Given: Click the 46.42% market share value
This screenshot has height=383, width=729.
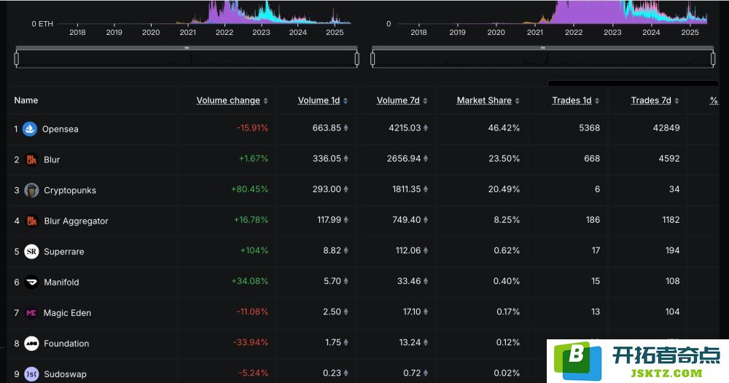Looking at the screenshot, I should pos(504,127).
